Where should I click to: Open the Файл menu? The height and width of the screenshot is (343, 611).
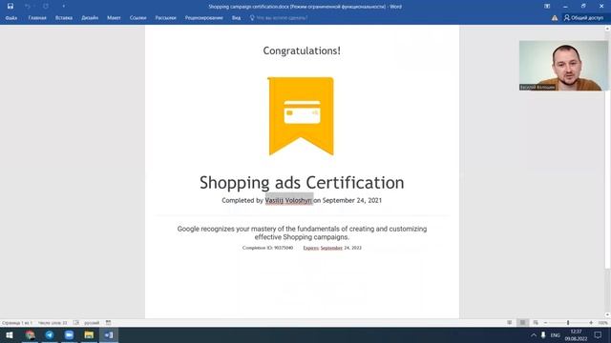point(11,18)
